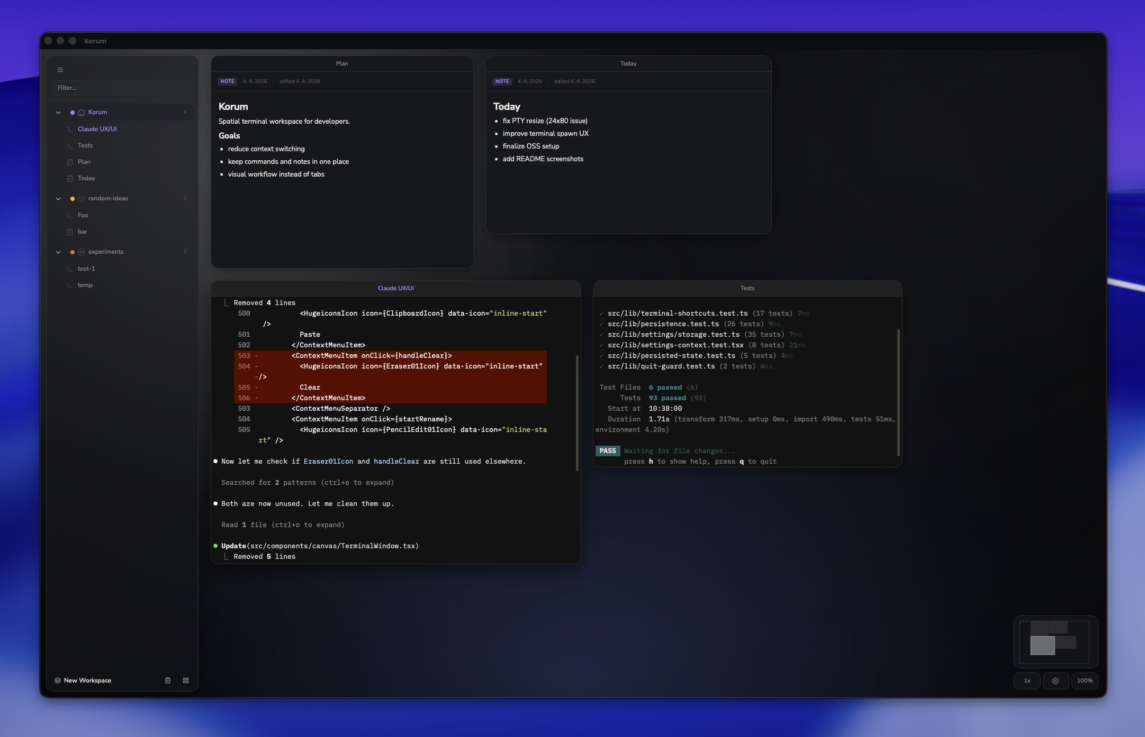Viewport: 1145px width, 737px height.
Task: Click the Today window title bar
Action: [x=628, y=63]
